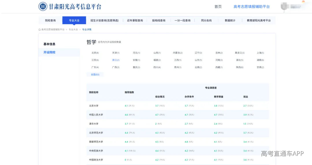
Task: Open 同分去向 tab
Action: 206,20
